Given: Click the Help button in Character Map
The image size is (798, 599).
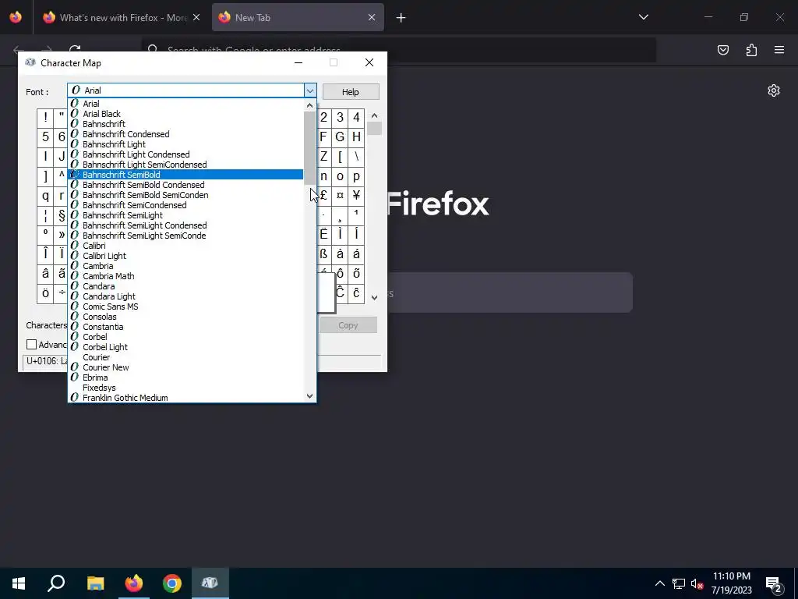Looking at the screenshot, I should pyautogui.click(x=350, y=92).
